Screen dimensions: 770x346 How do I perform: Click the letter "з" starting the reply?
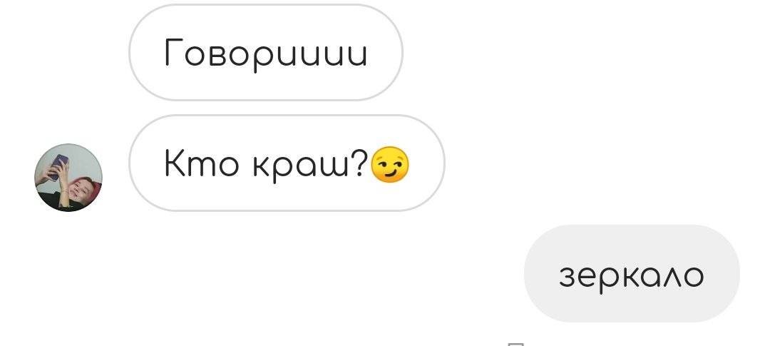(x=568, y=278)
